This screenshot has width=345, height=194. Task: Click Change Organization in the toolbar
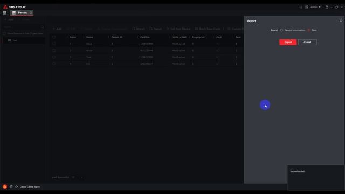[x=112, y=29]
